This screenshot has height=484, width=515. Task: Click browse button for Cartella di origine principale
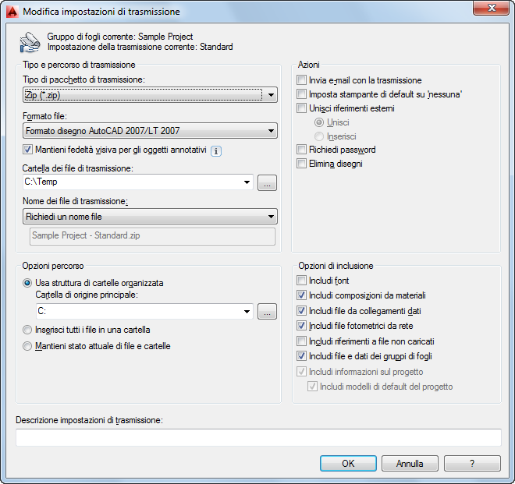[x=268, y=312]
